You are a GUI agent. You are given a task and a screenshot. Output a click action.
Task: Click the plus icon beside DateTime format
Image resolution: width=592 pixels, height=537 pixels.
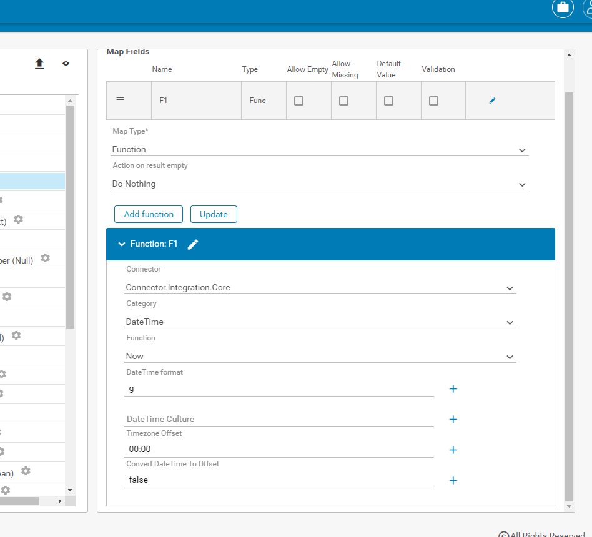pyautogui.click(x=453, y=389)
